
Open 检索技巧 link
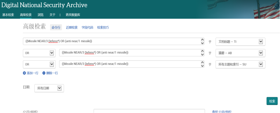tap(103, 28)
